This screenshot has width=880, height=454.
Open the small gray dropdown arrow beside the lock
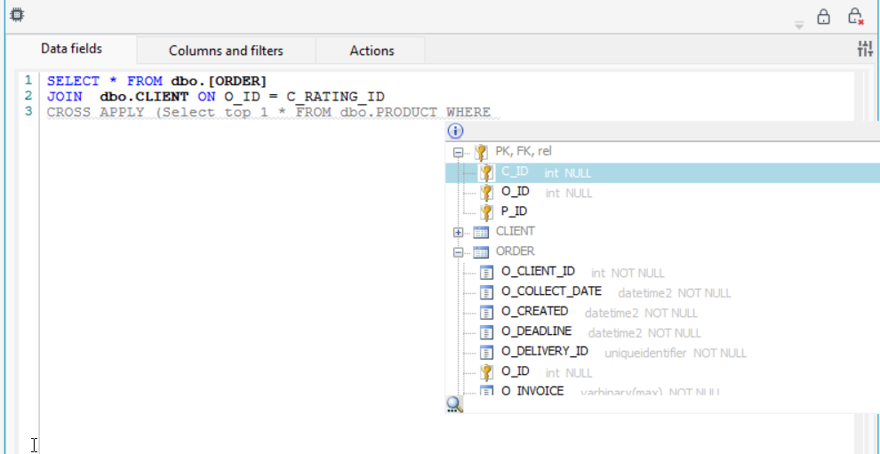(799, 25)
